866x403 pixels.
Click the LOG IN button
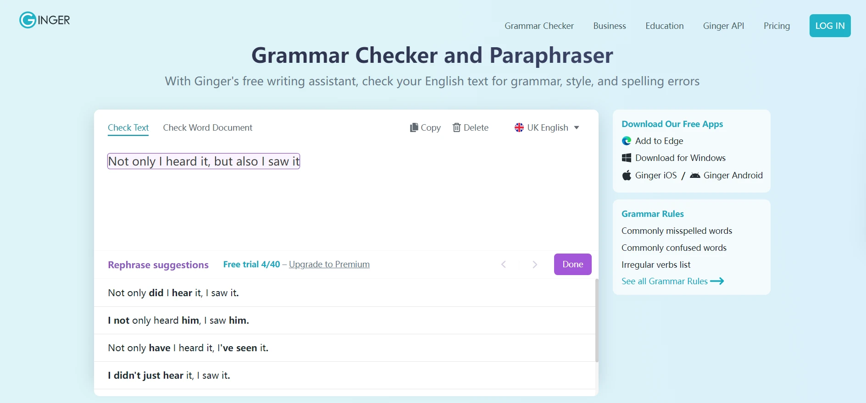pos(830,26)
